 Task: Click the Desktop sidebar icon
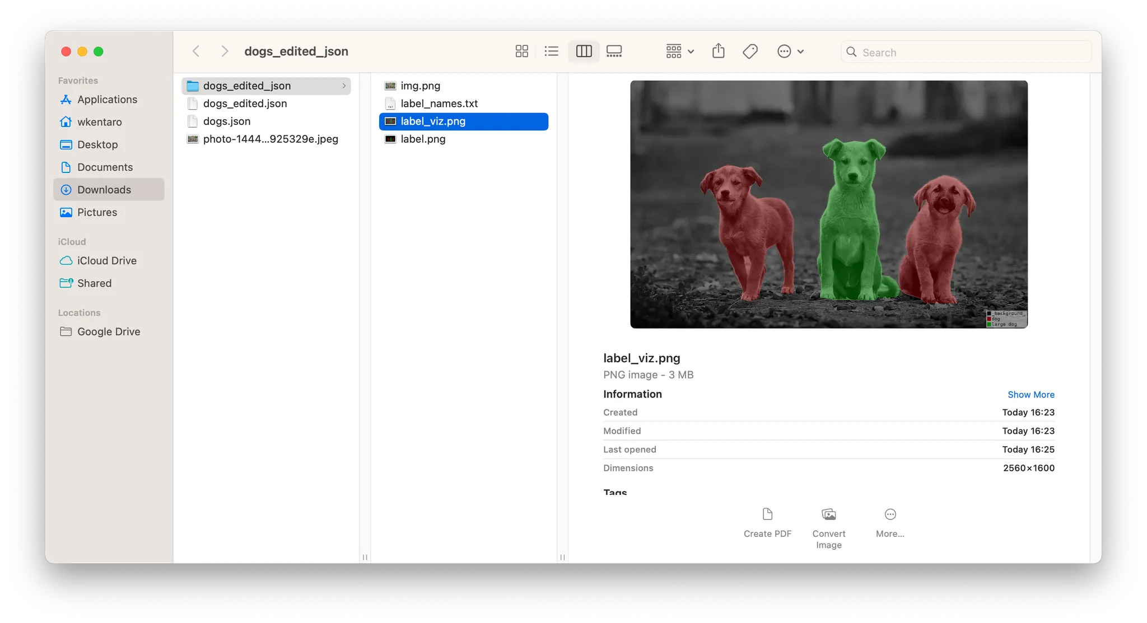pyautogui.click(x=66, y=144)
